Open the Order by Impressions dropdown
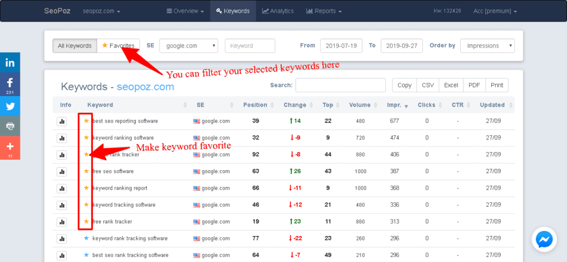567x262 pixels. click(487, 46)
